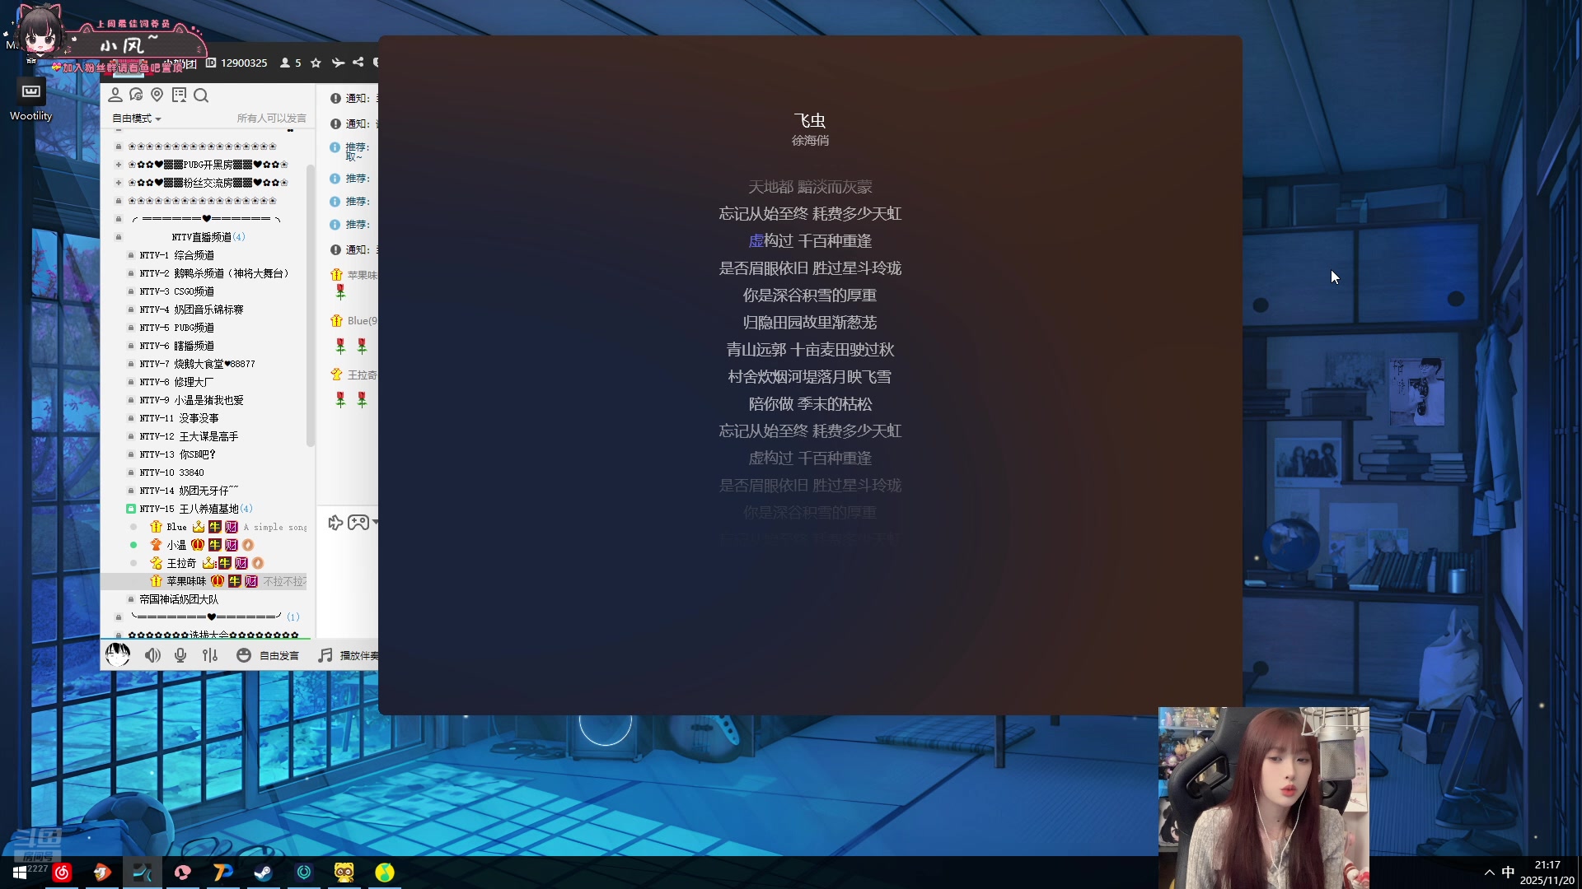Click the game controller icon
1582x889 pixels.
358,523
